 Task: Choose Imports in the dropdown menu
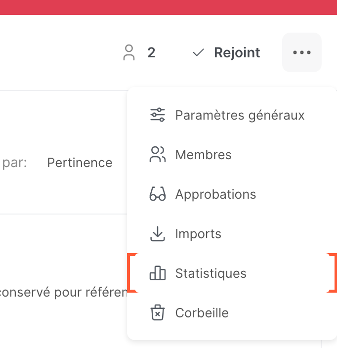point(232,234)
